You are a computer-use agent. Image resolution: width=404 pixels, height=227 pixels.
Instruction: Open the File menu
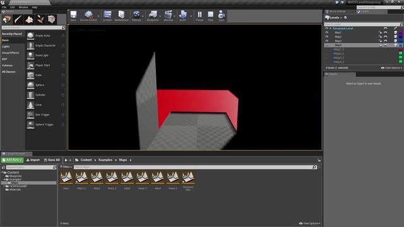(4, 7)
